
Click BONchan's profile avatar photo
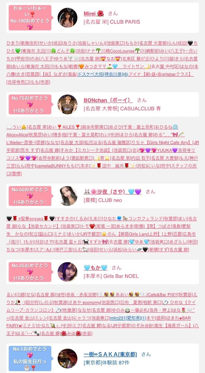(67, 104)
